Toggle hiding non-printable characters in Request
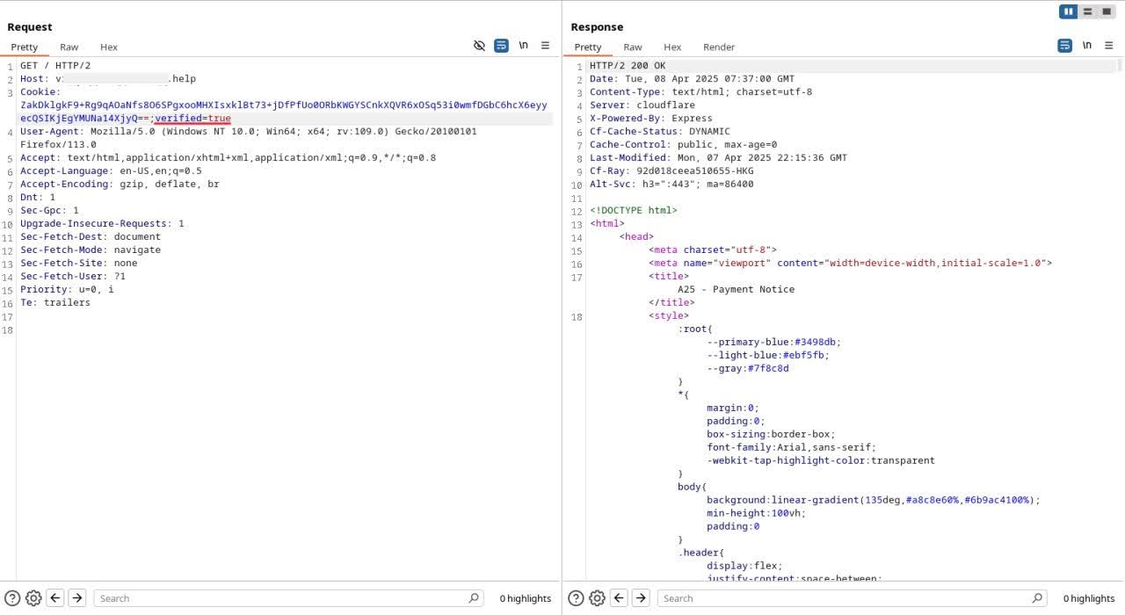 pos(479,46)
